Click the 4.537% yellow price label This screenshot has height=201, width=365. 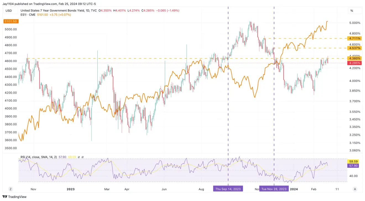pyautogui.click(x=354, y=48)
